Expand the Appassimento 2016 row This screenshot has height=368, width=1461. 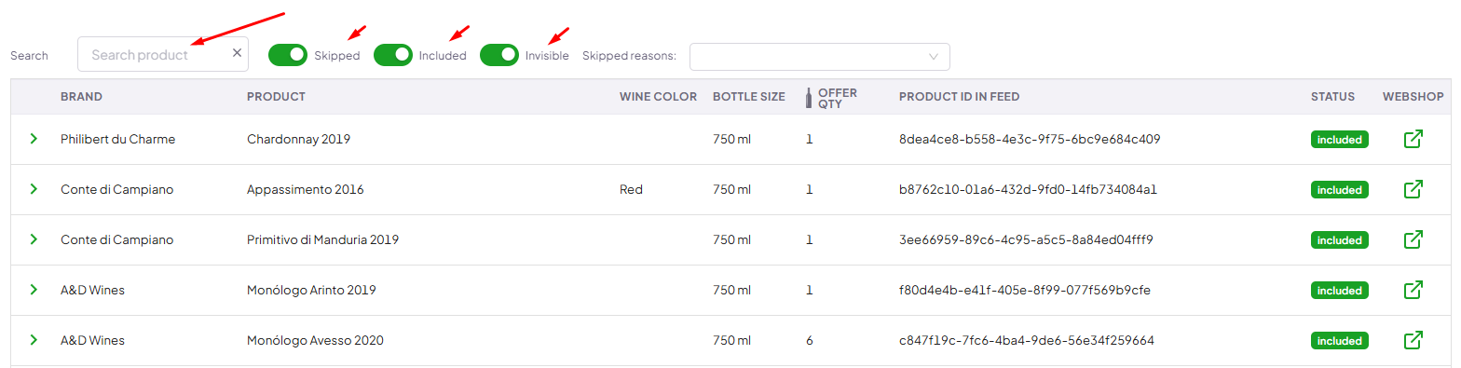point(34,189)
